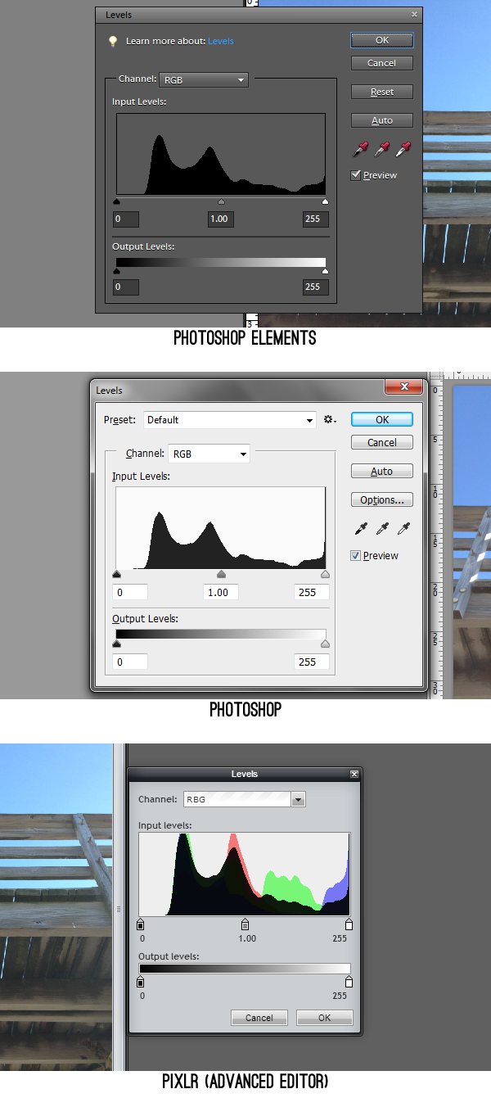Toggle Preview checkbox in Photoshop Levels dialog
Screen dimensions: 491x1098
pyautogui.click(x=355, y=555)
